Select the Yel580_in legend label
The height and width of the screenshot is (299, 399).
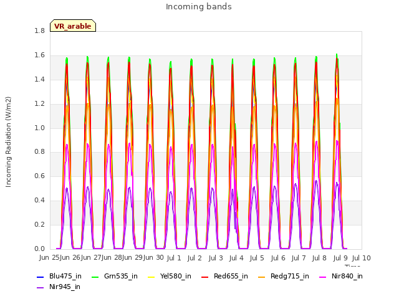[176, 276]
